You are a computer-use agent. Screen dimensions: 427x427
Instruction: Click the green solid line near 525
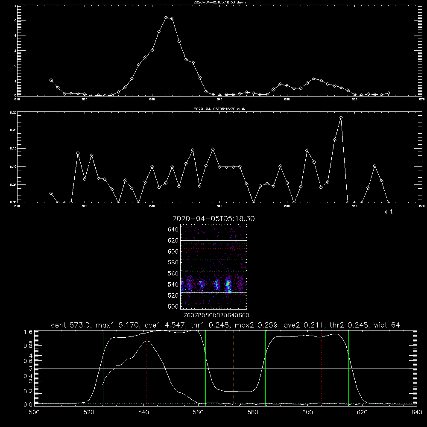pyautogui.click(x=103, y=368)
